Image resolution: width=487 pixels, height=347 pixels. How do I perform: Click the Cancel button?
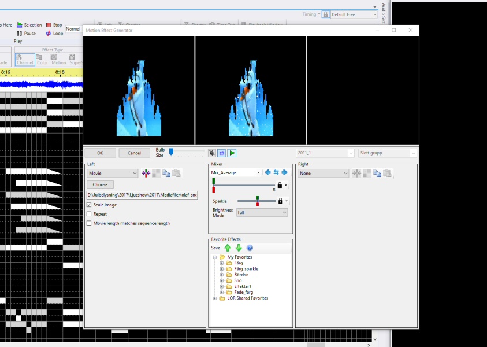tap(134, 153)
